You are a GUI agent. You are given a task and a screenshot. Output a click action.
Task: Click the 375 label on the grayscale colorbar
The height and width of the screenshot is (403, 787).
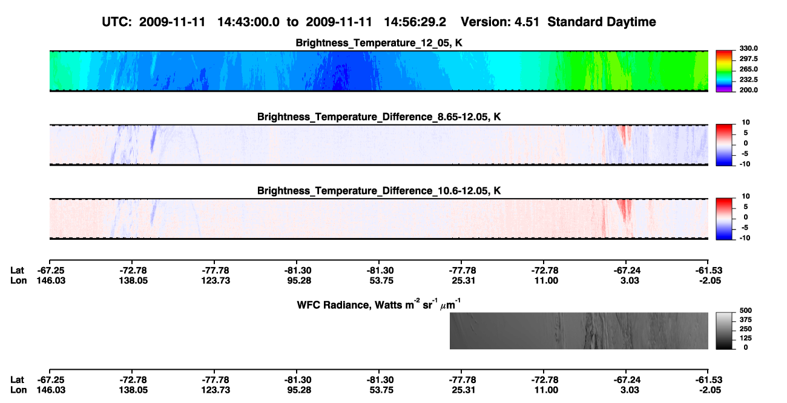click(745, 320)
